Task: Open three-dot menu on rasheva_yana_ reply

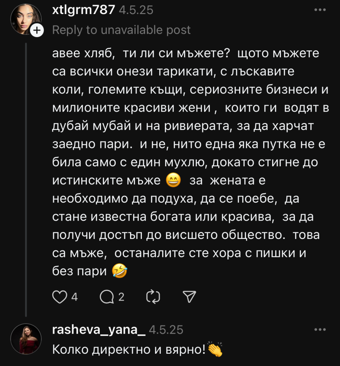Action: point(319,330)
